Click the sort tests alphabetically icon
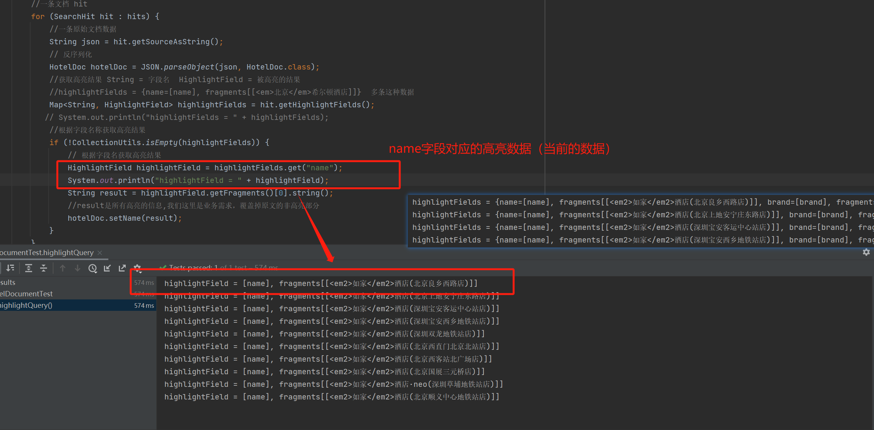874x430 pixels. tap(10, 268)
